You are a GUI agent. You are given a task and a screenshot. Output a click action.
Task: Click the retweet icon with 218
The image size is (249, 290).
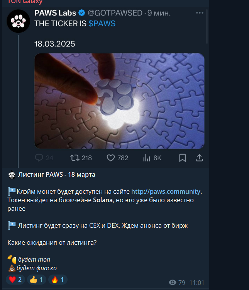coord(75,158)
